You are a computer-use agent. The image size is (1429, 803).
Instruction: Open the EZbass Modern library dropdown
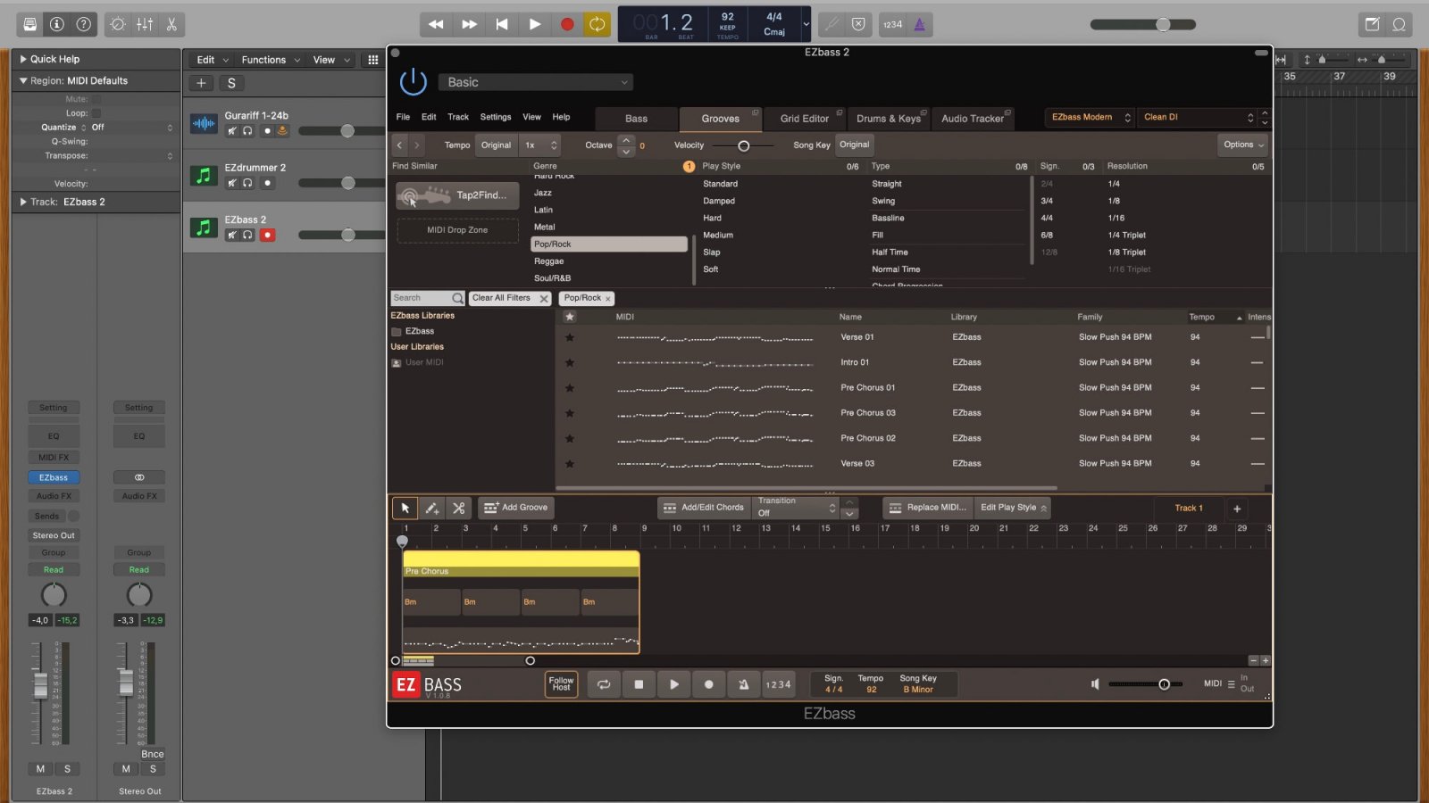[1090, 117]
